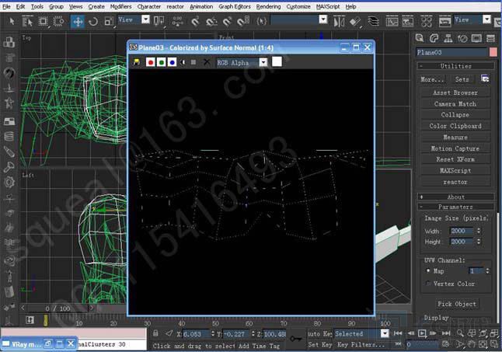Switch to the Create command panel tab

click(x=420, y=38)
